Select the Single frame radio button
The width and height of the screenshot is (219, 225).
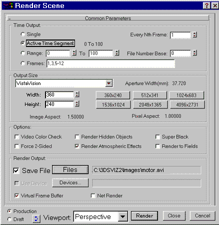23,34
